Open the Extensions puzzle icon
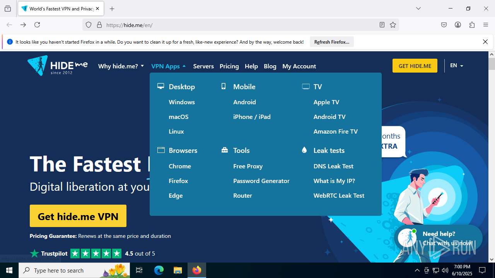 coord(472,25)
